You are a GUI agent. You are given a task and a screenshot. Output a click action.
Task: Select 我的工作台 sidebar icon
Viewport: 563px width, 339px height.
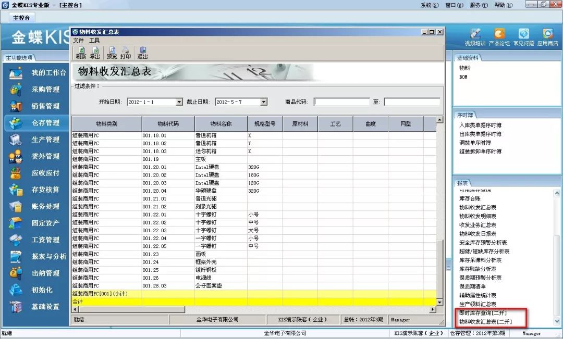point(16,73)
